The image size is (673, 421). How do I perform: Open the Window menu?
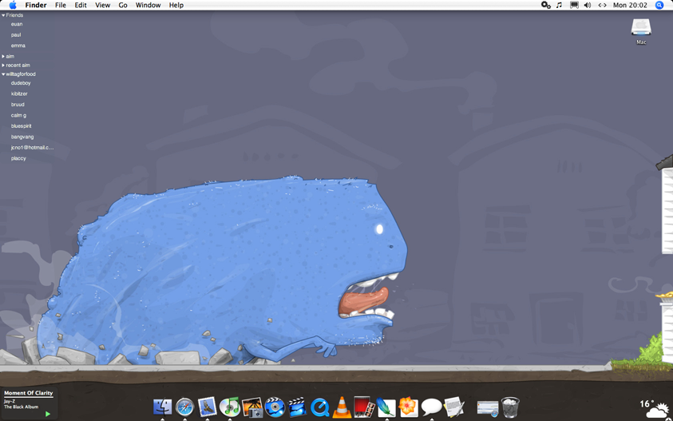(x=148, y=5)
